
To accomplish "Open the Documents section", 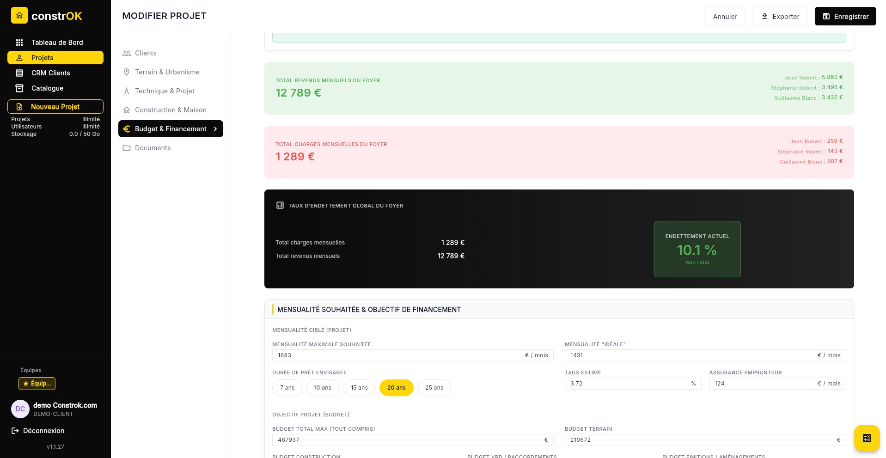I will click(153, 147).
